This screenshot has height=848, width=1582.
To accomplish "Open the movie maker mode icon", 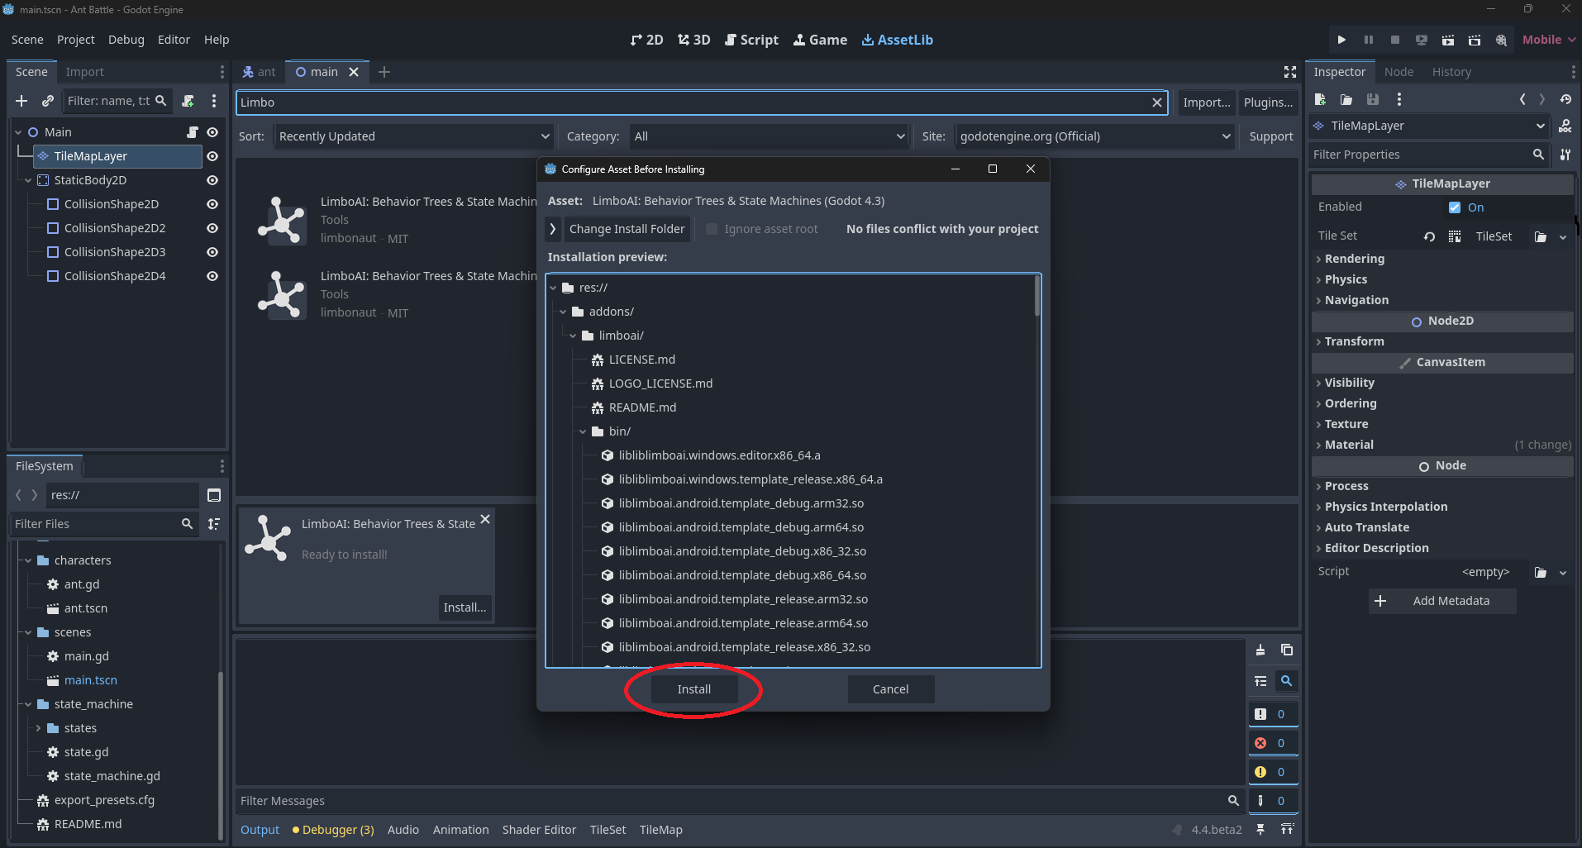I will pos(1501,40).
